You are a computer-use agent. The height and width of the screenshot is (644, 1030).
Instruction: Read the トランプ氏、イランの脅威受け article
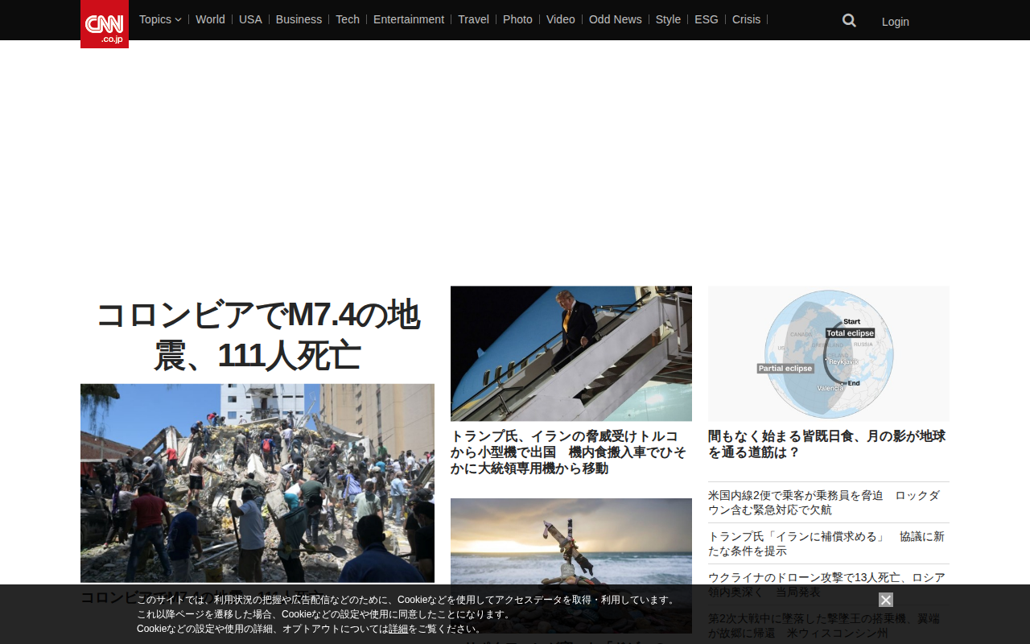click(x=568, y=452)
